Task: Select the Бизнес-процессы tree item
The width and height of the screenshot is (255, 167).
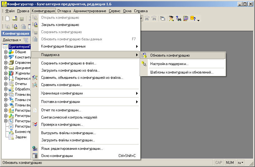Action: pyautogui.click(x=23, y=132)
